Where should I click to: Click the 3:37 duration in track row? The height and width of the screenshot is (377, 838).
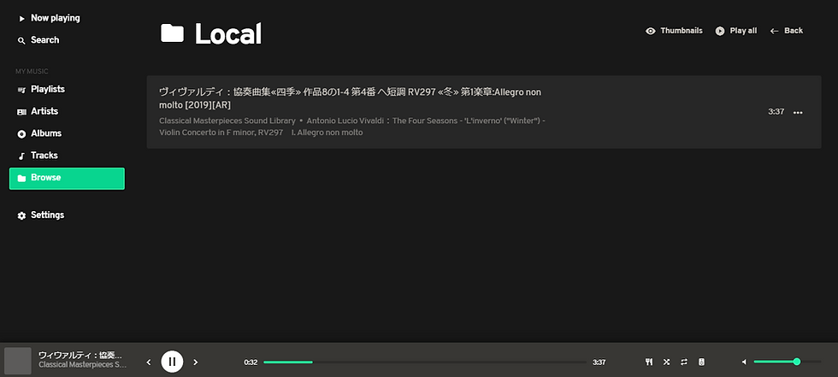point(776,112)
